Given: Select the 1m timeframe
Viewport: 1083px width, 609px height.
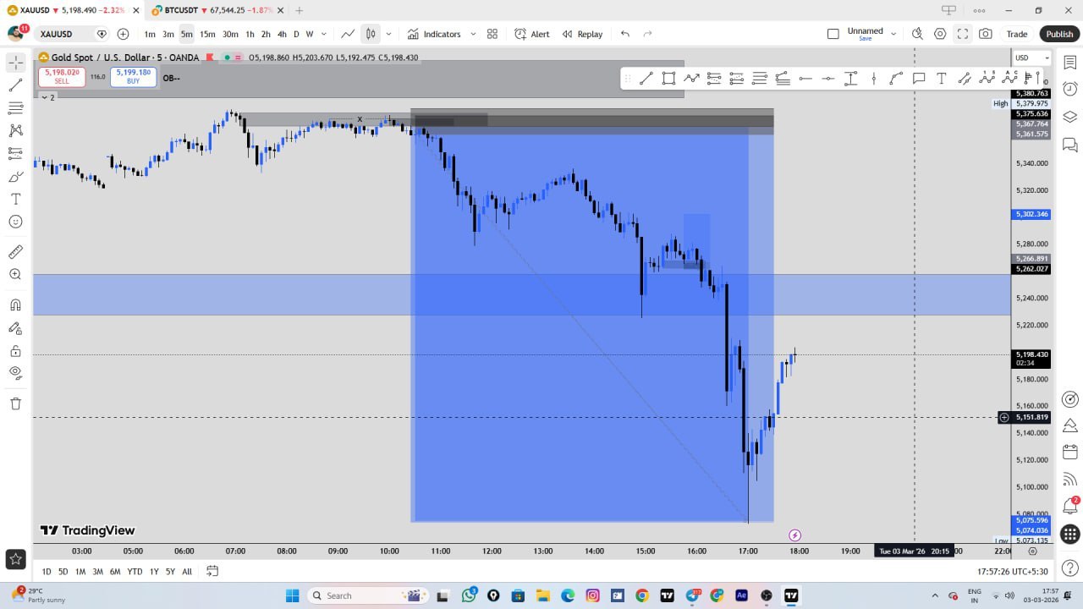Looking at the screenshot, I should pos(150,34).
